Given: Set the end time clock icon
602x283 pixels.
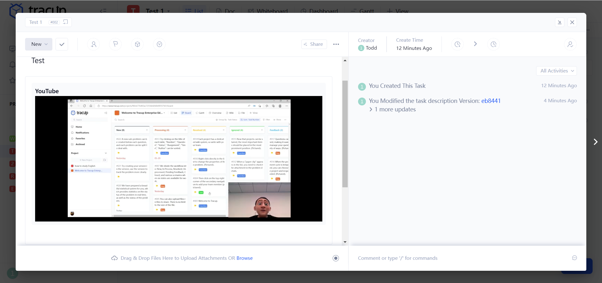Looking at the screenshot, I should [x=493, y=44].
